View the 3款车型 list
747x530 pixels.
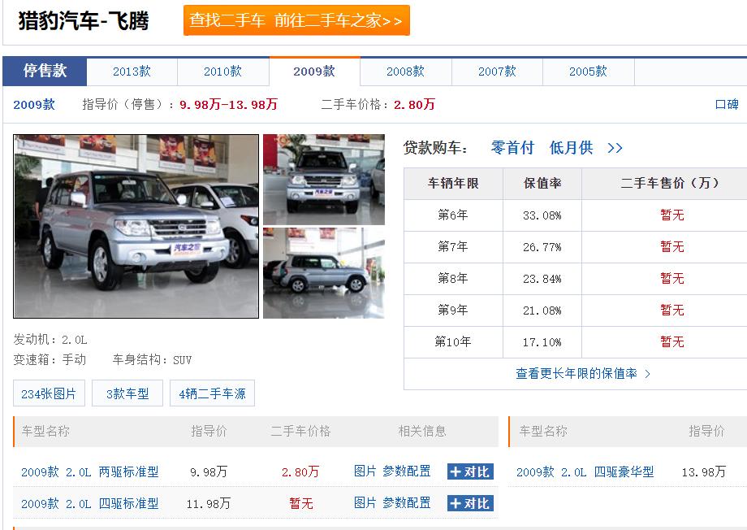(x=127, y=393)
